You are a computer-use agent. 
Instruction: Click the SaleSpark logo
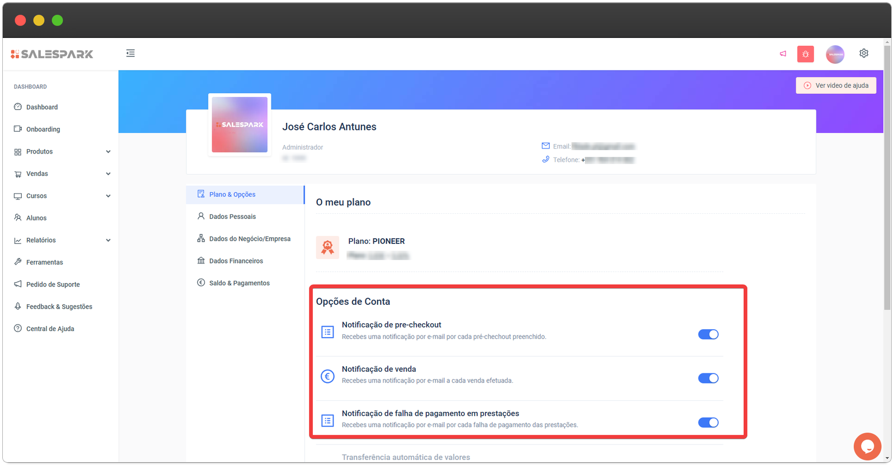coord(52,54)
